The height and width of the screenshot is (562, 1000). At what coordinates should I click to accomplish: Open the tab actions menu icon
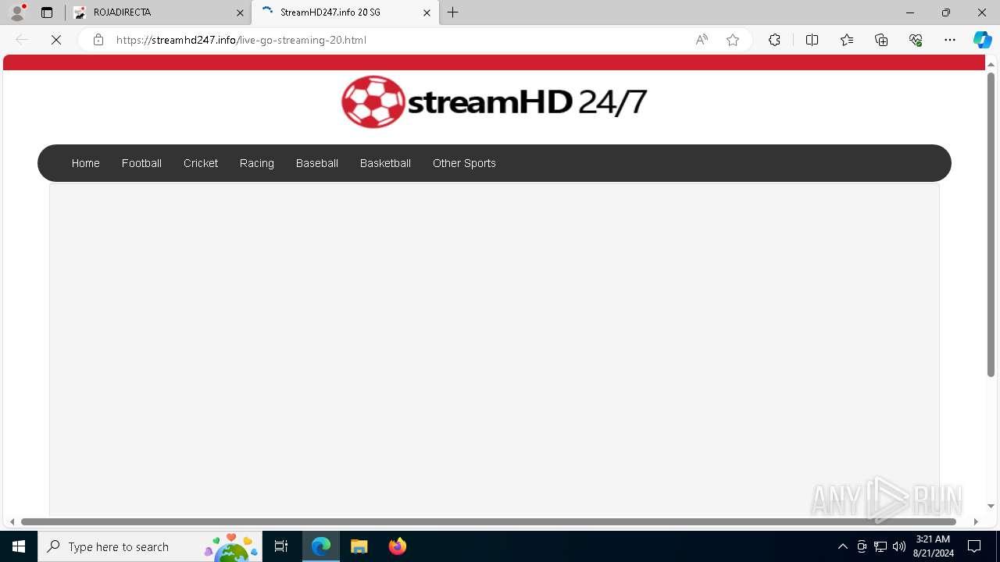47,12
